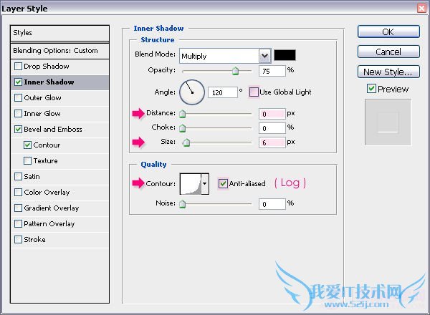Open the Outer Glow settings row
The width and height of the screenshot is (430, 315).
tap(59, 98)
